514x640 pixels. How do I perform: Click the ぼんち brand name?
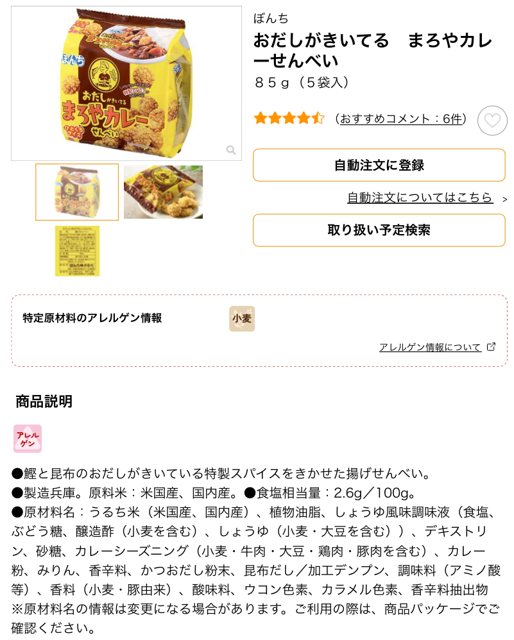(271, 19)
